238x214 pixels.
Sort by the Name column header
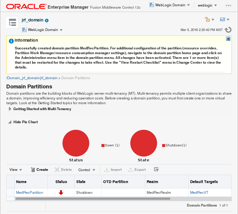click(x=31, y=182)
